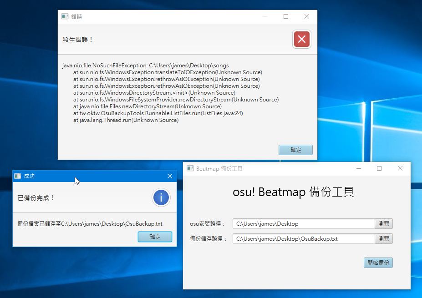Minimize the Beatmap 備份工具 window

point(358,168)
